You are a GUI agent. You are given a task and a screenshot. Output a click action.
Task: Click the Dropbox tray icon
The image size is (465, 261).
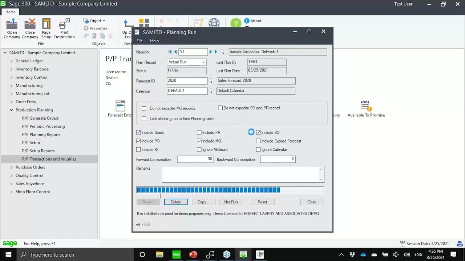(x=352, y=254)
